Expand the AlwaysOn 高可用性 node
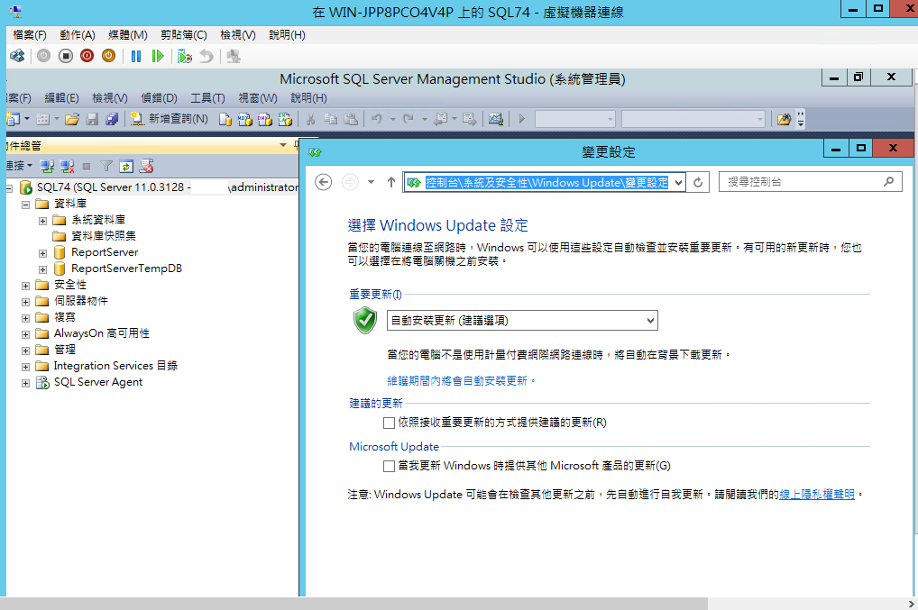Viewport: 918px width, 610px height. tap(26, 334)
